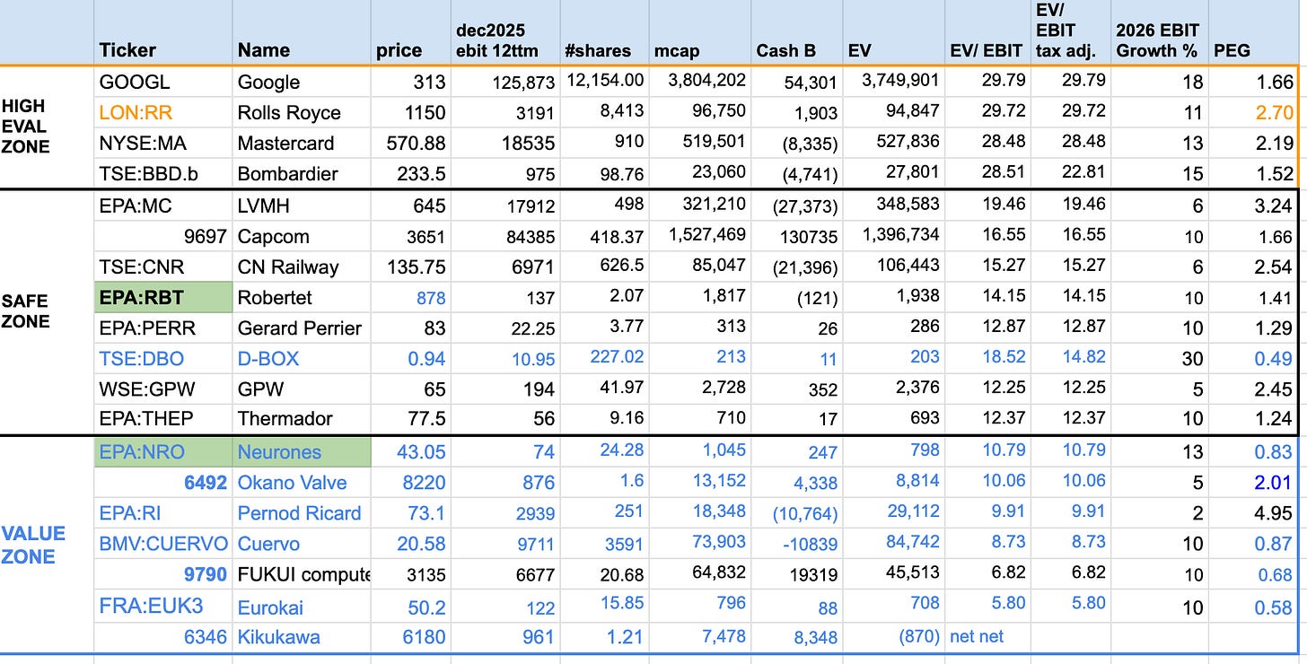Screen dimensions: 1307x664
Task: Select the BMV:CUERVO ticker cell
Action: tap(162, 544)
